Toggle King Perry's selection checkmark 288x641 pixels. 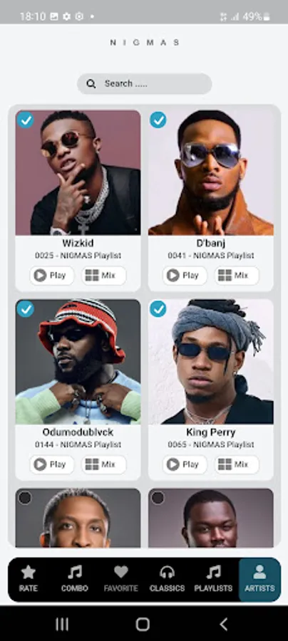coord(158,309)
